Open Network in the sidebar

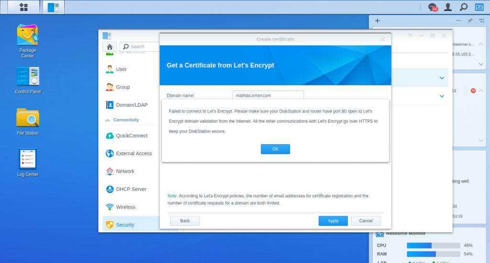pos(125,171)
